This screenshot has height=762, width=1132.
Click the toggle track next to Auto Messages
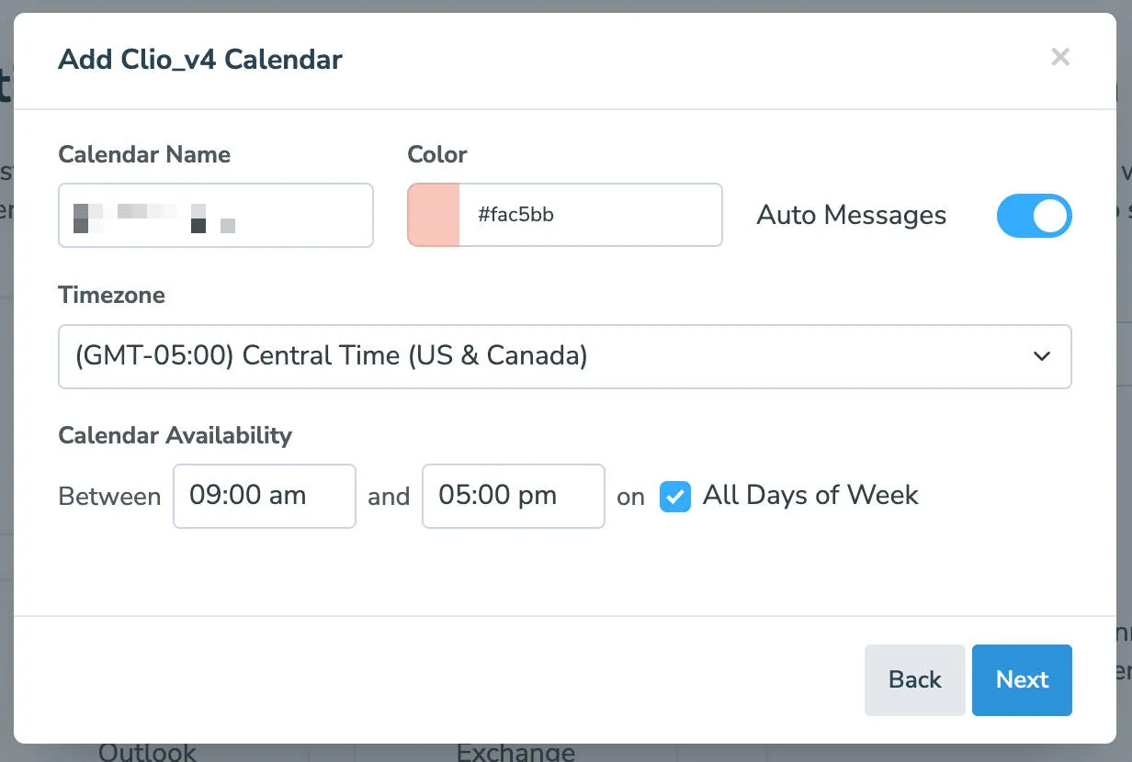tap(1035, 216)
